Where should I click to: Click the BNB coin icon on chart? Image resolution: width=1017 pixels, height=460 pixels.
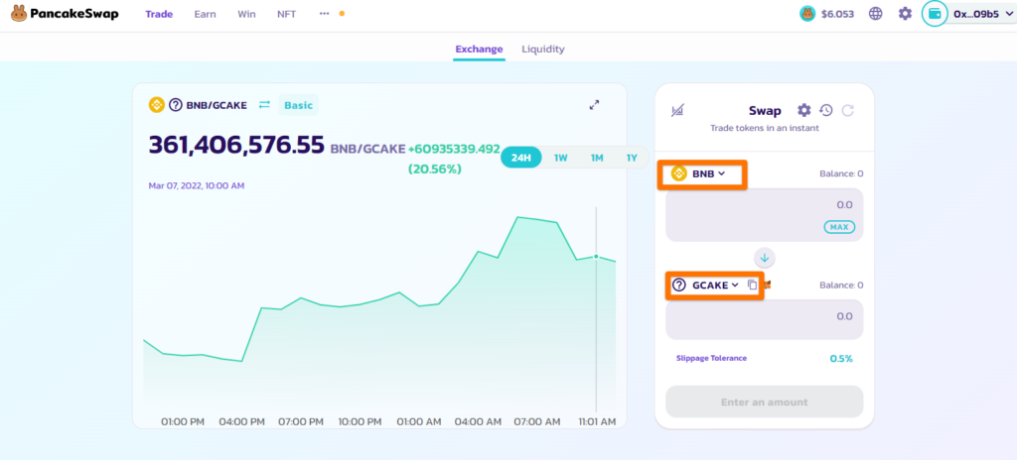pyautogui.click(x=156, y=105)
